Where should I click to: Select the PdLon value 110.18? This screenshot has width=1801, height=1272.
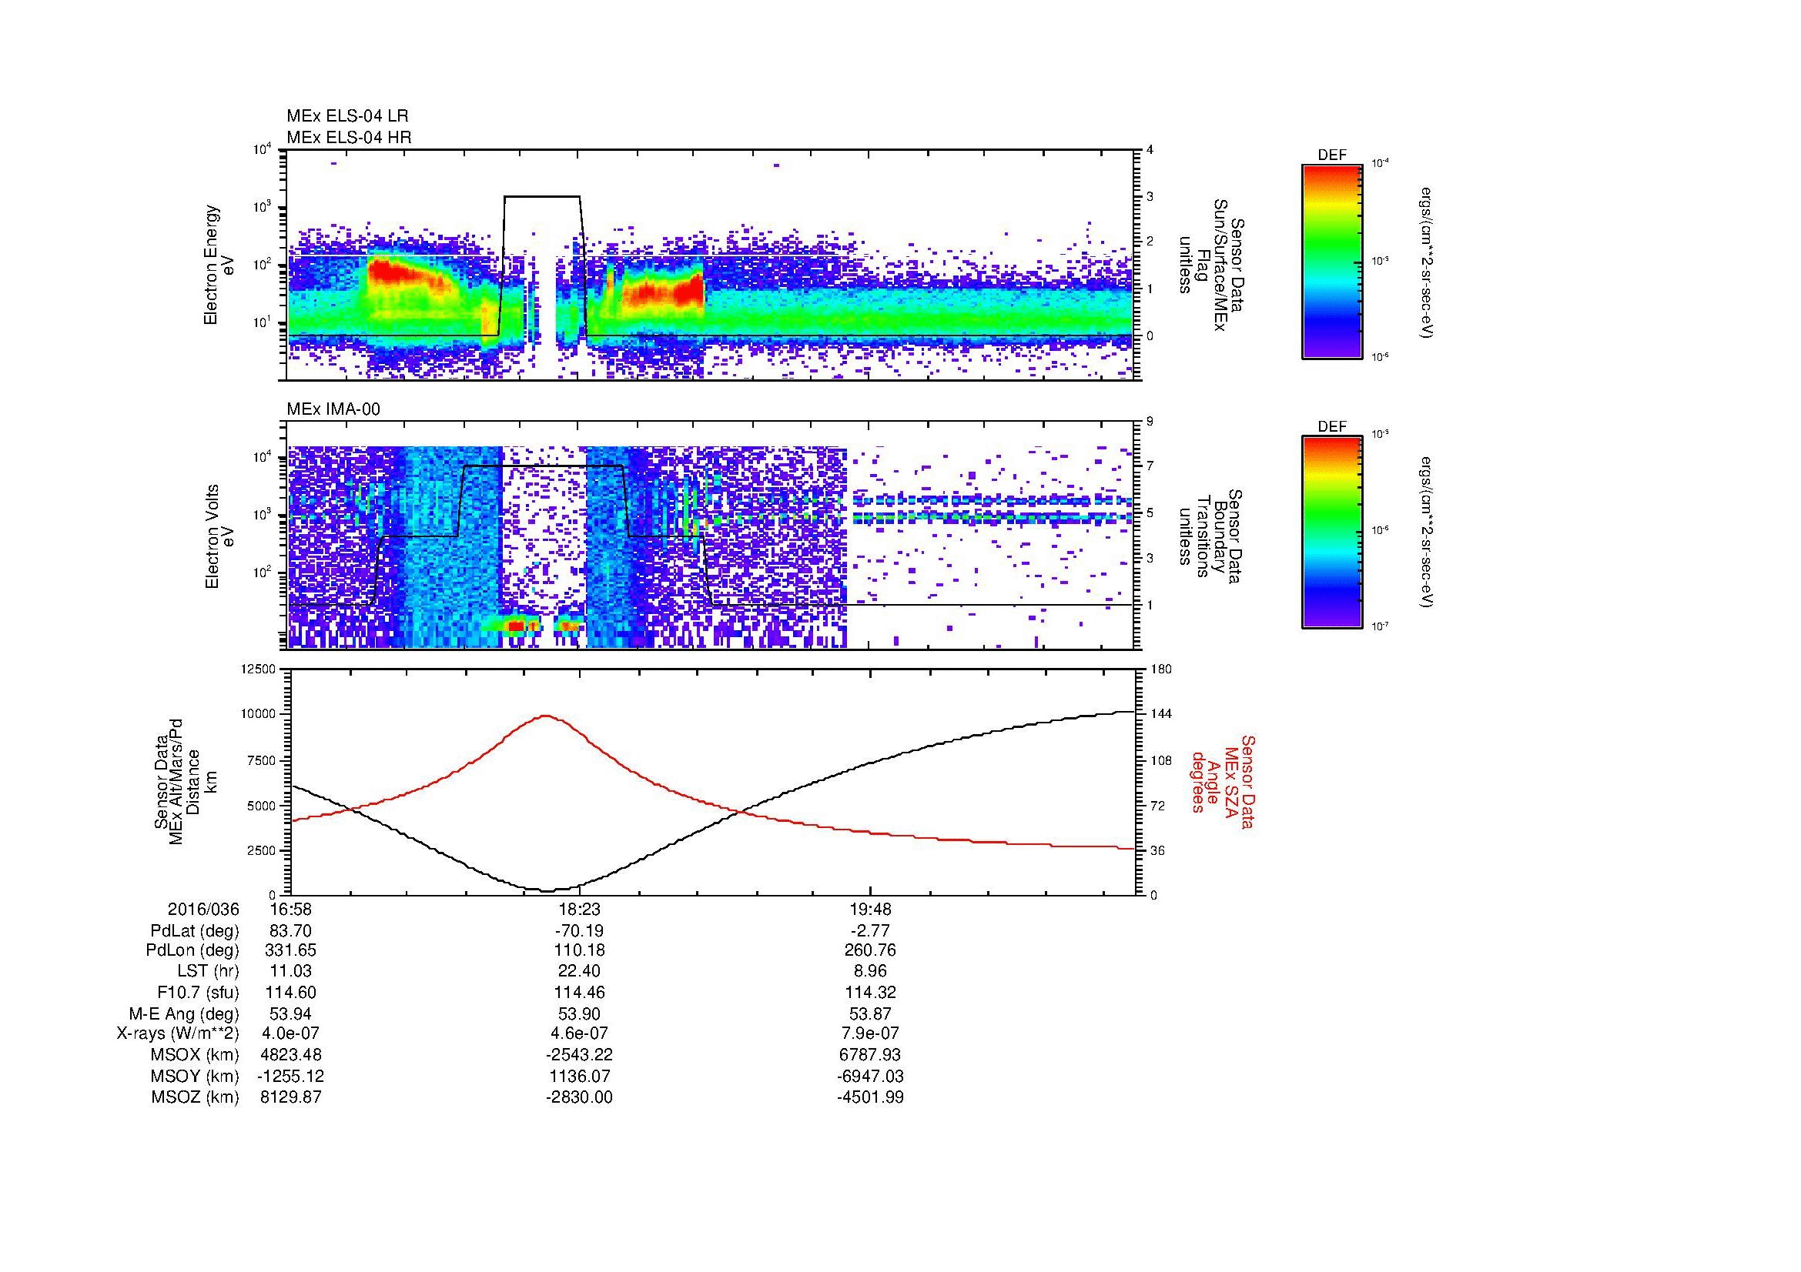pos(580,950)
